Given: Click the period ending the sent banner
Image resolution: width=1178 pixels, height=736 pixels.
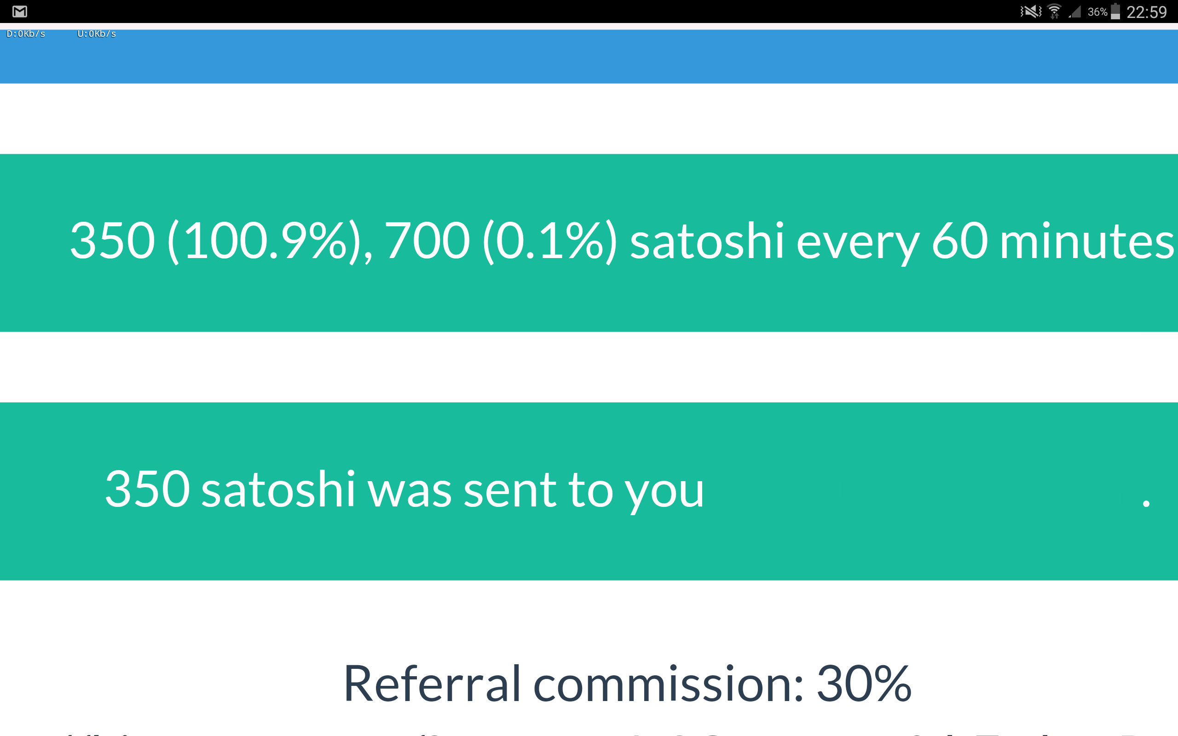Looking at the screenshot, I should click(1146, 504).
